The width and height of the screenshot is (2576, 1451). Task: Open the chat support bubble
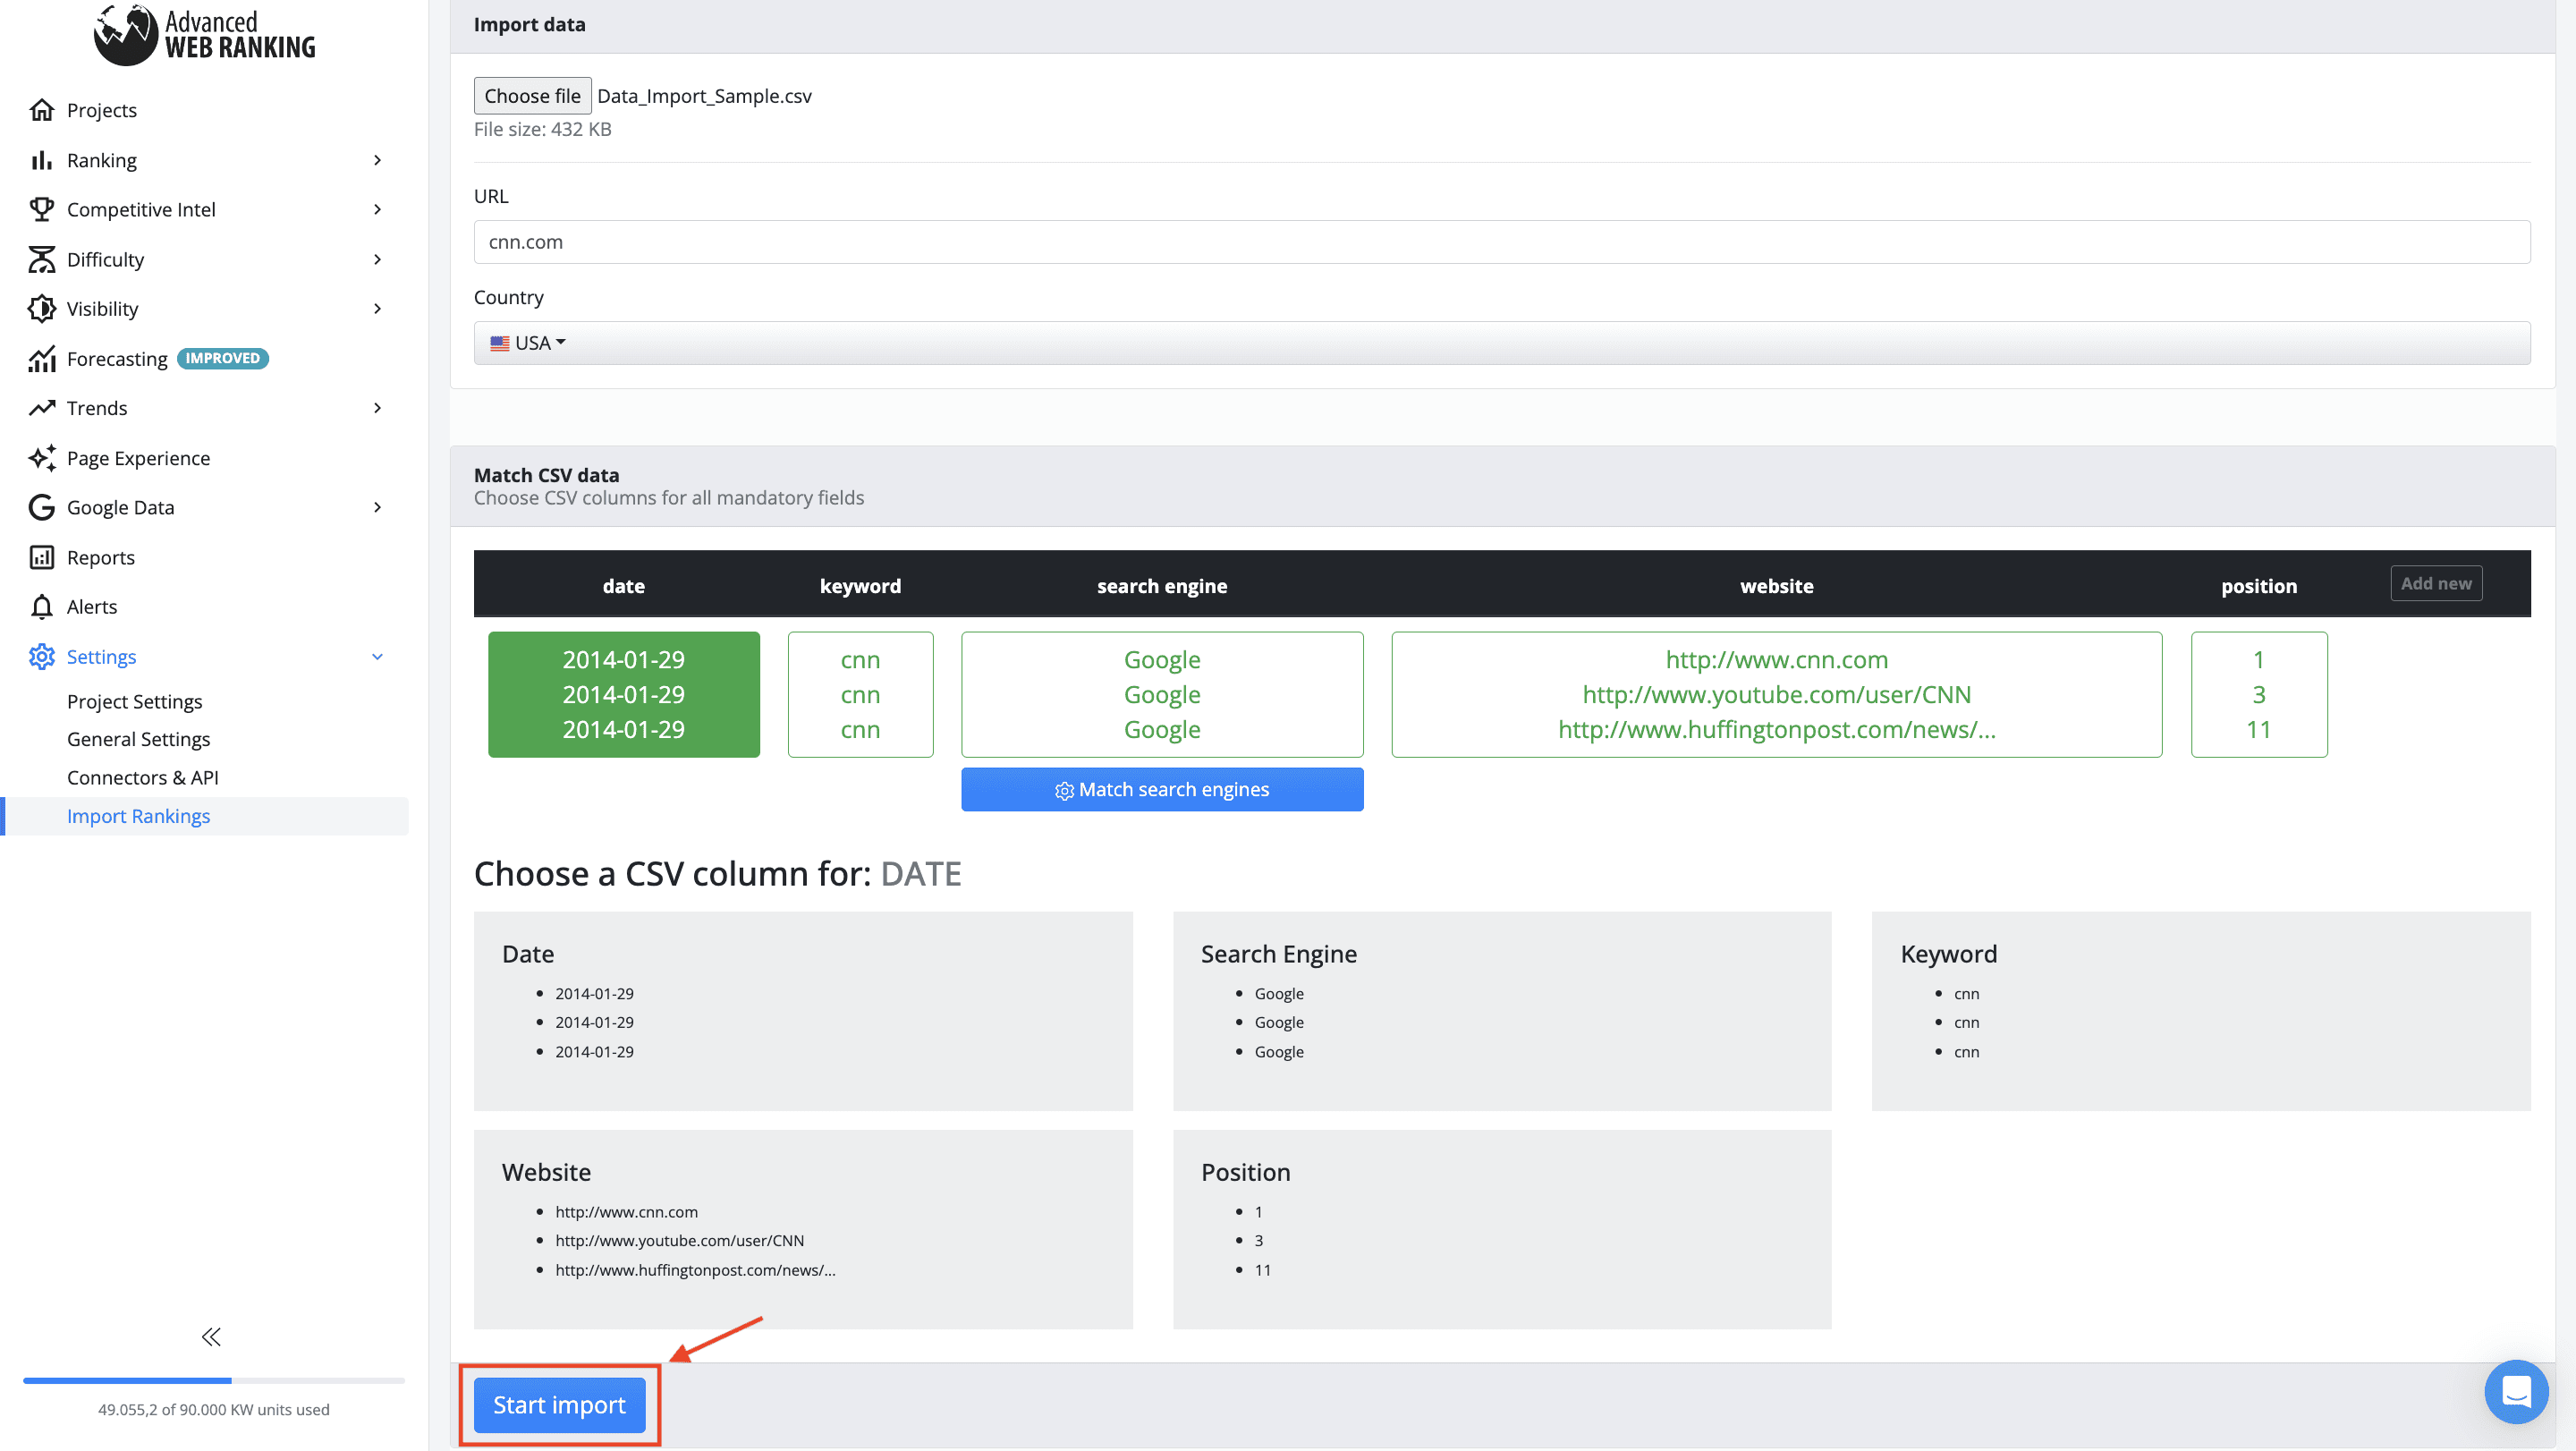pyautogui.click(x=2516, y=1391)
